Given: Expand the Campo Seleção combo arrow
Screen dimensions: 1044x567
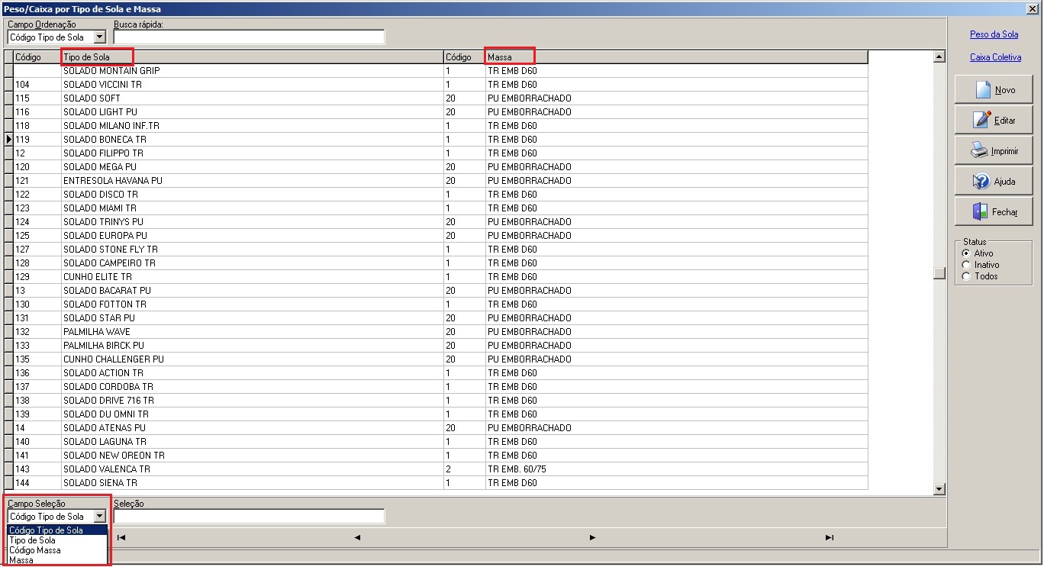Looking at the screenshot, I should point(99,517).
